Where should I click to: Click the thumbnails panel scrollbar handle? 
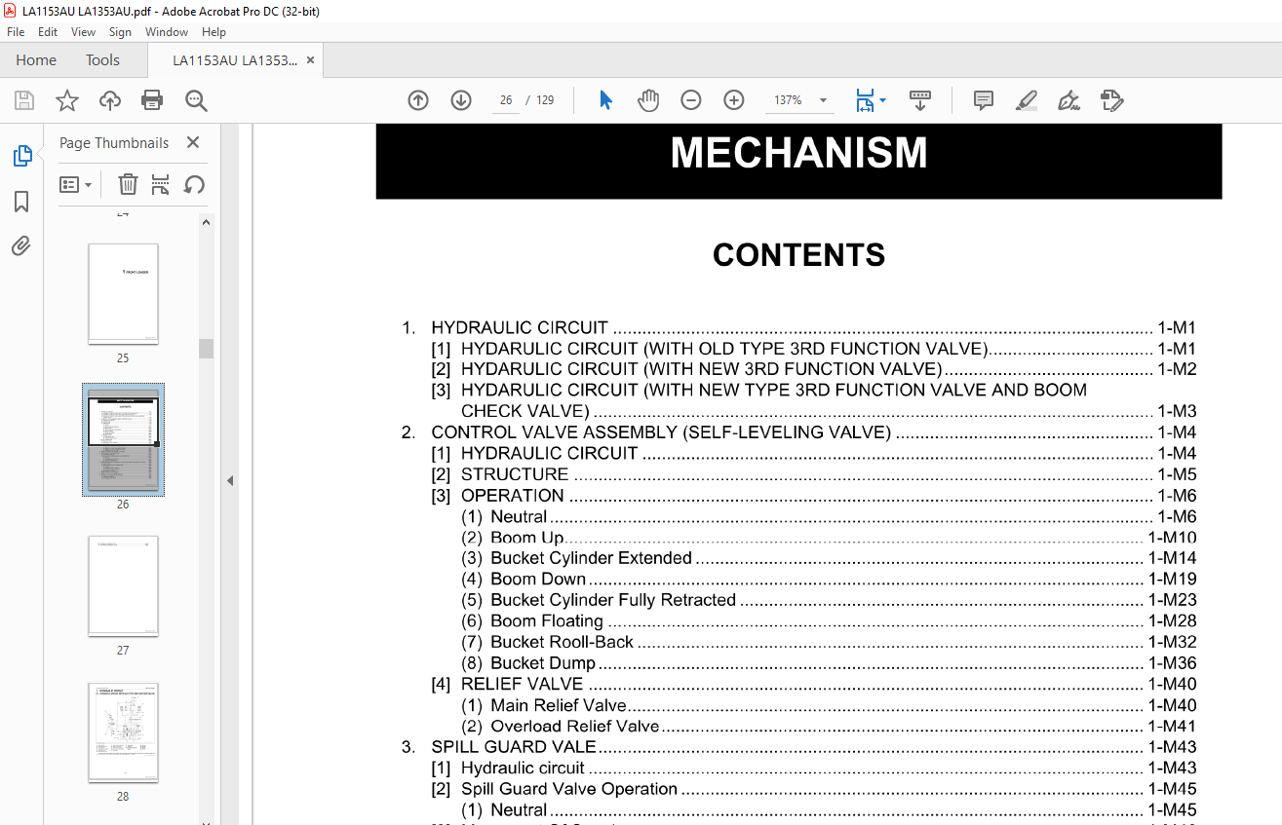pyautogui.click(x=206, y=349)
